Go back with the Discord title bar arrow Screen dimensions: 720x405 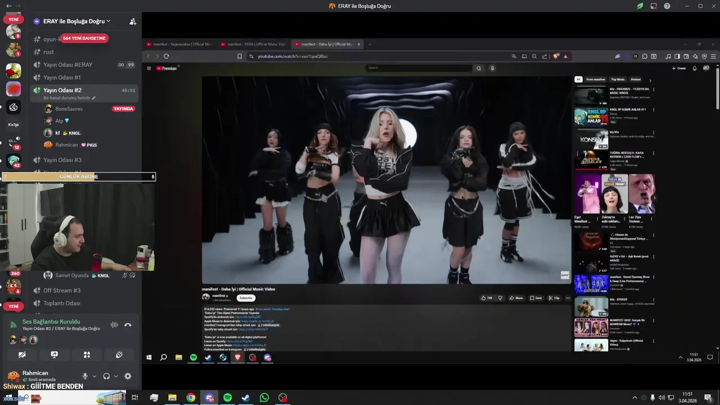coord(8,6)
